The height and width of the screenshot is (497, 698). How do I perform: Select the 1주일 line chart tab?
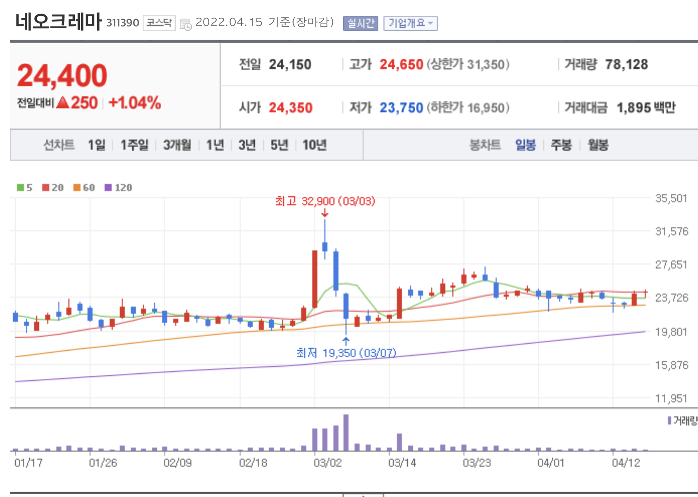134,145
